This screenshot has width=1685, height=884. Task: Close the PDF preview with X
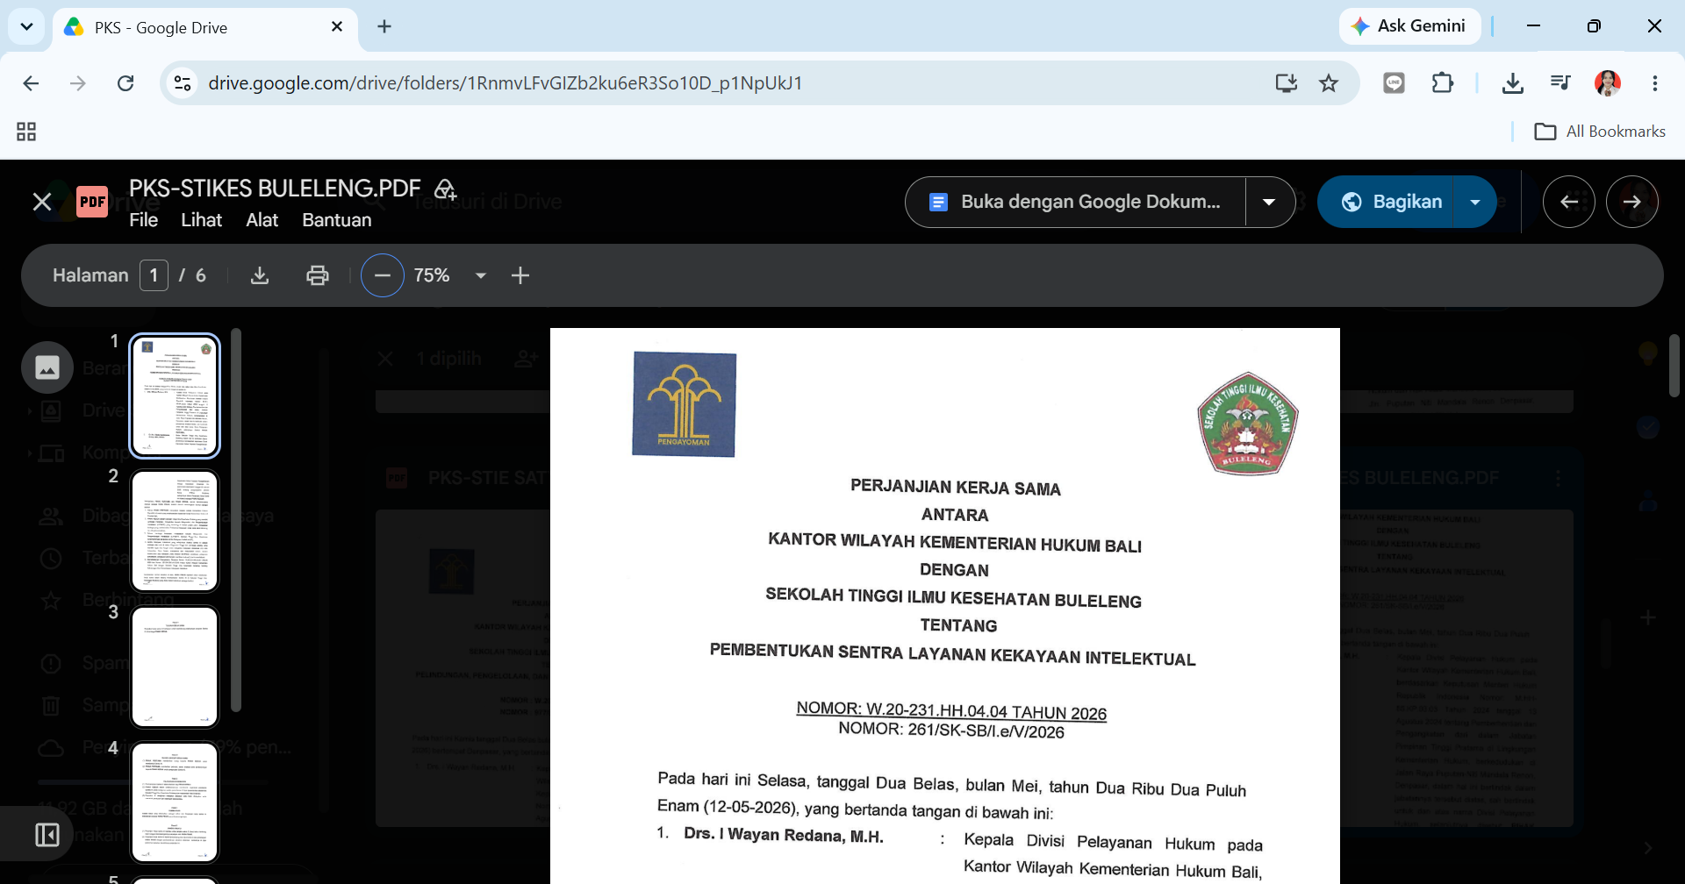41,202
